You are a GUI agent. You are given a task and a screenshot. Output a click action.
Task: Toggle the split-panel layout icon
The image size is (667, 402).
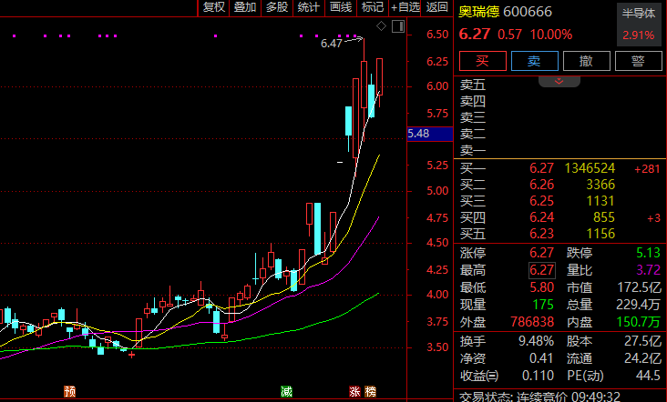click(397, 26)
